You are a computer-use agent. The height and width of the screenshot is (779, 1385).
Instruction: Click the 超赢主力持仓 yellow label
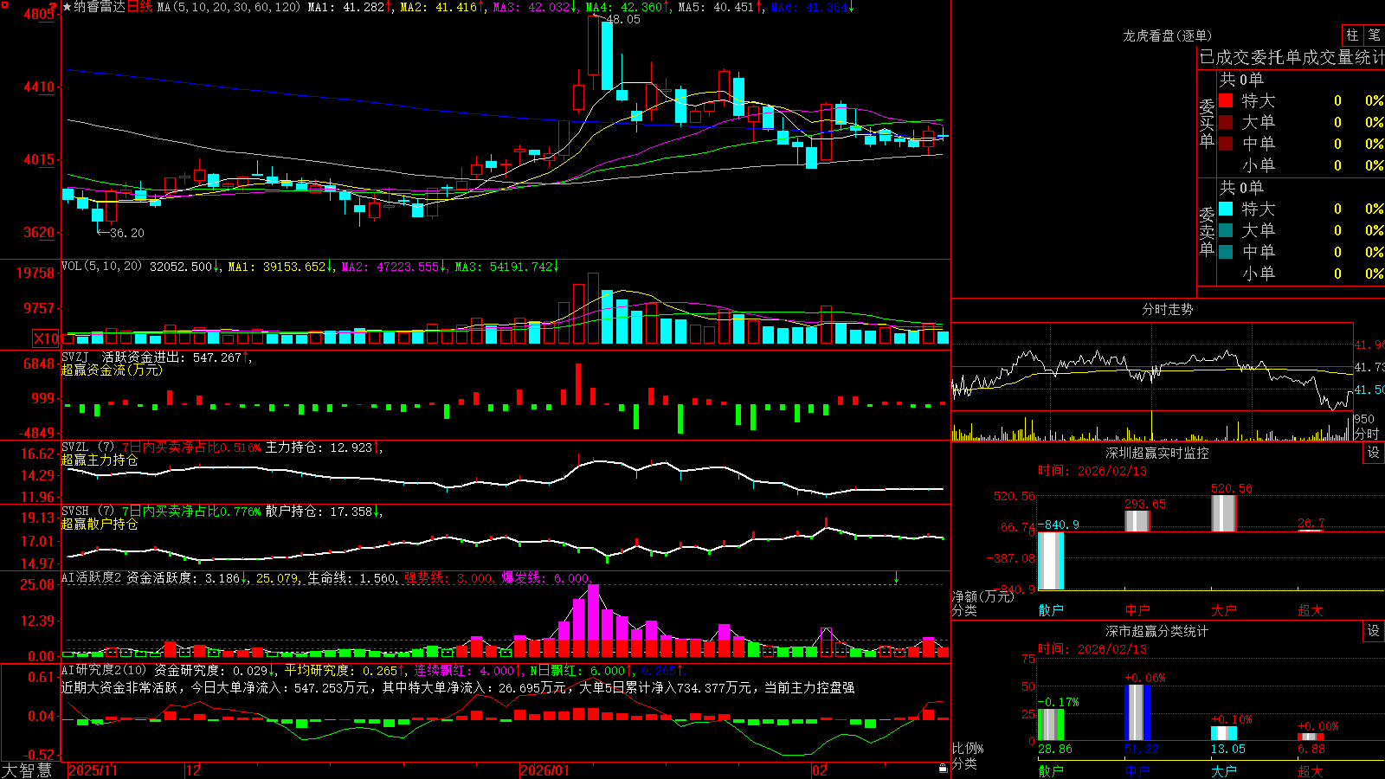[x=100, y=460]
